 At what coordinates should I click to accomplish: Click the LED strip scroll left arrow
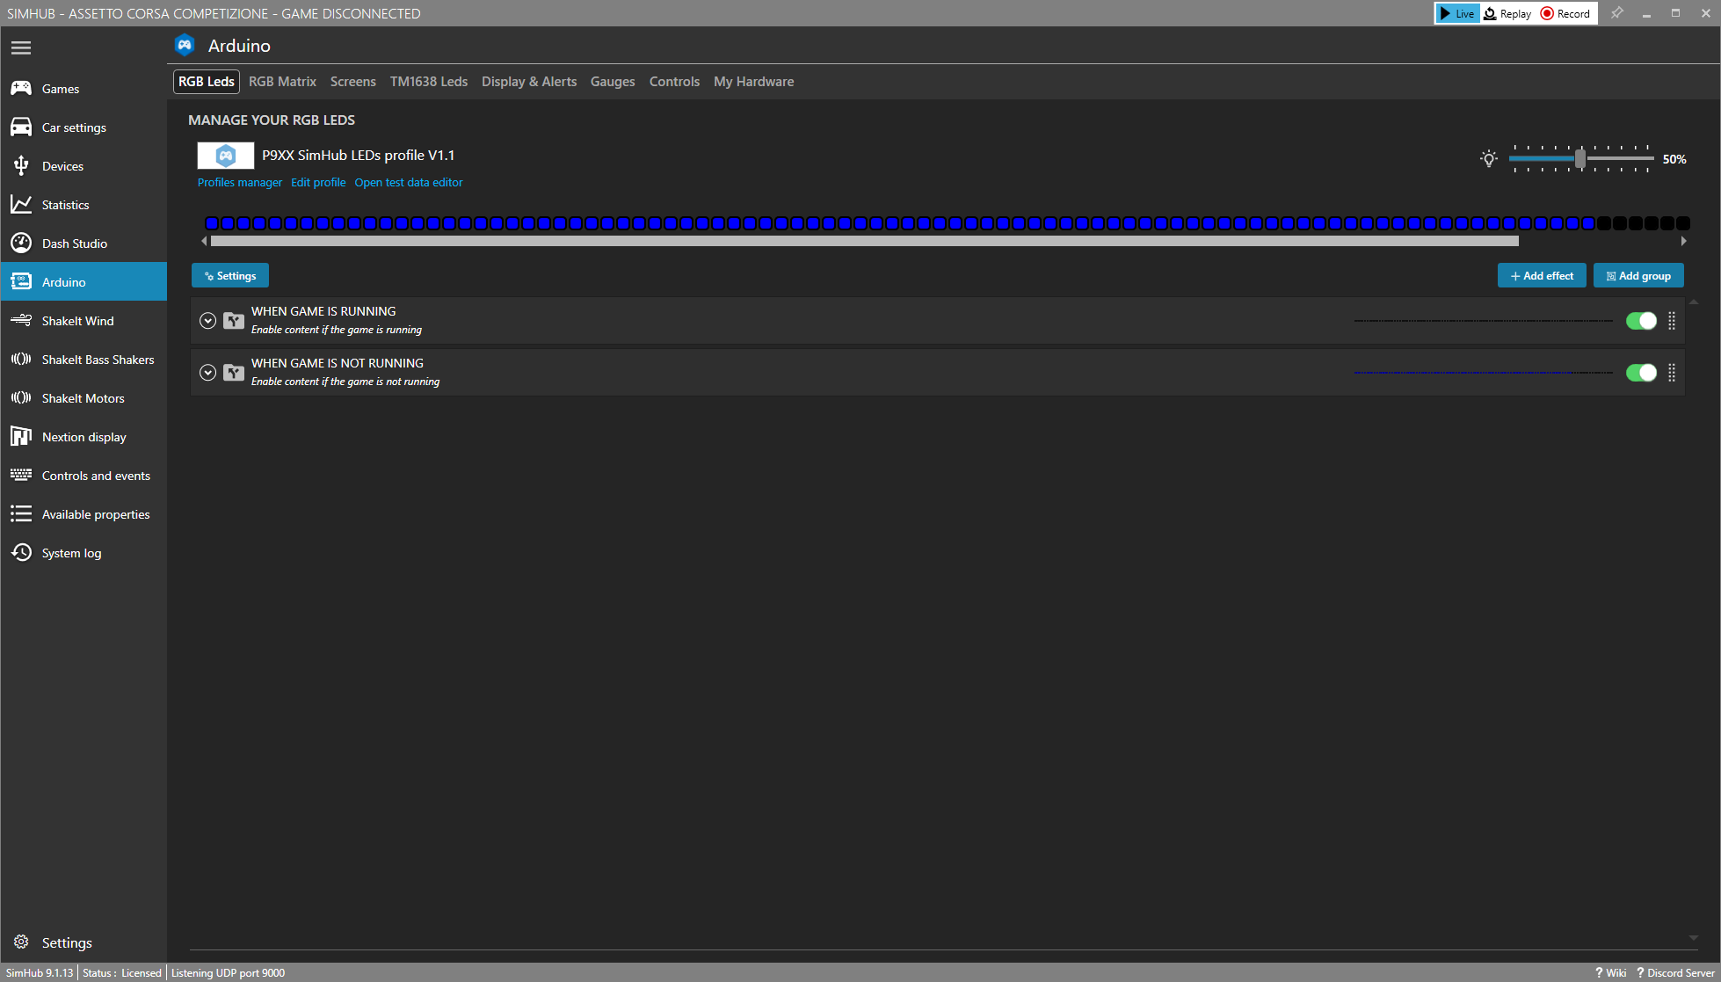tap(205, 241)
